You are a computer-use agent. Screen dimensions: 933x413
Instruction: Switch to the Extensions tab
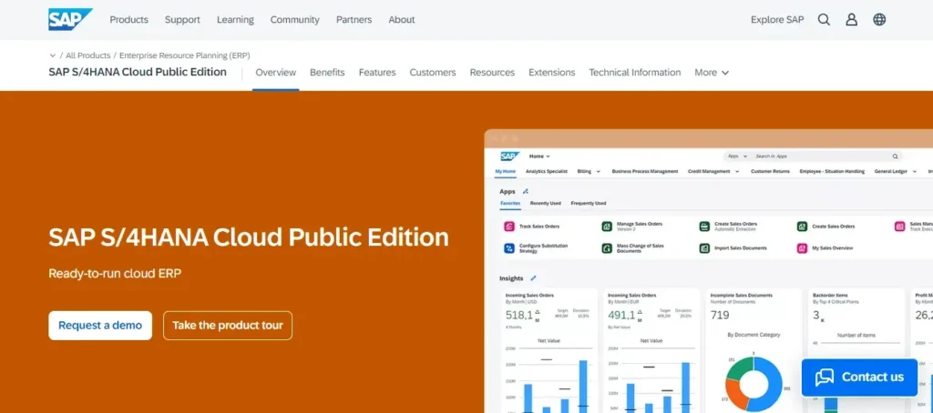551,73
